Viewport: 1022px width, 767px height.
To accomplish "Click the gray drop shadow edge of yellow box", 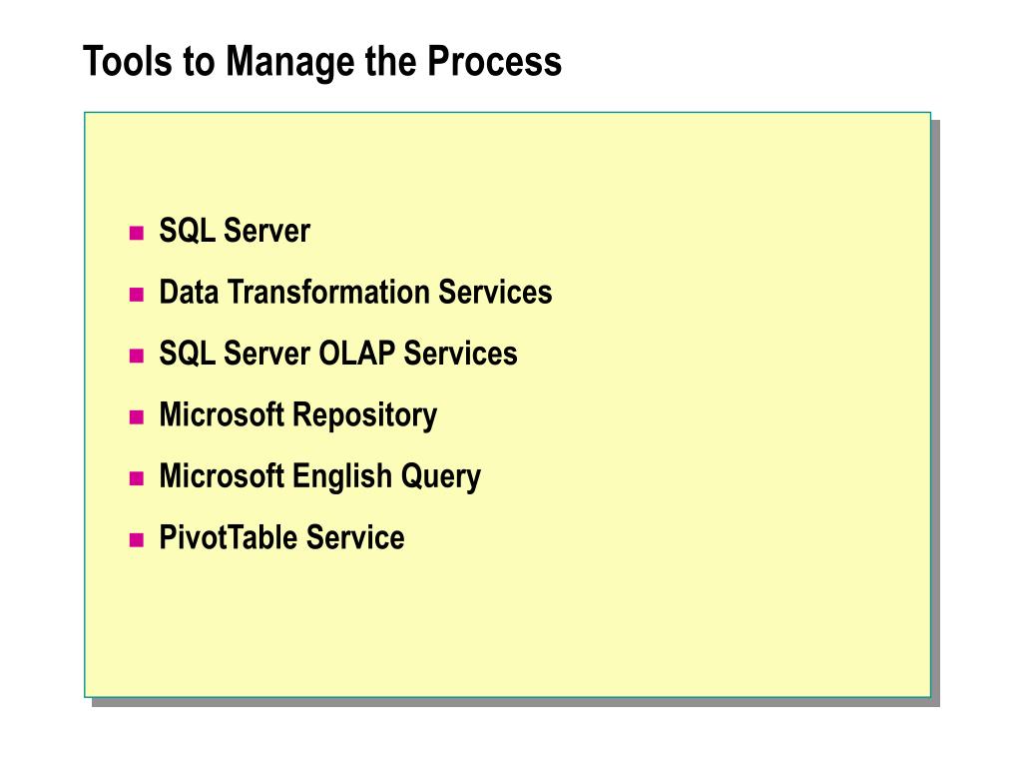I will (935, 410).
